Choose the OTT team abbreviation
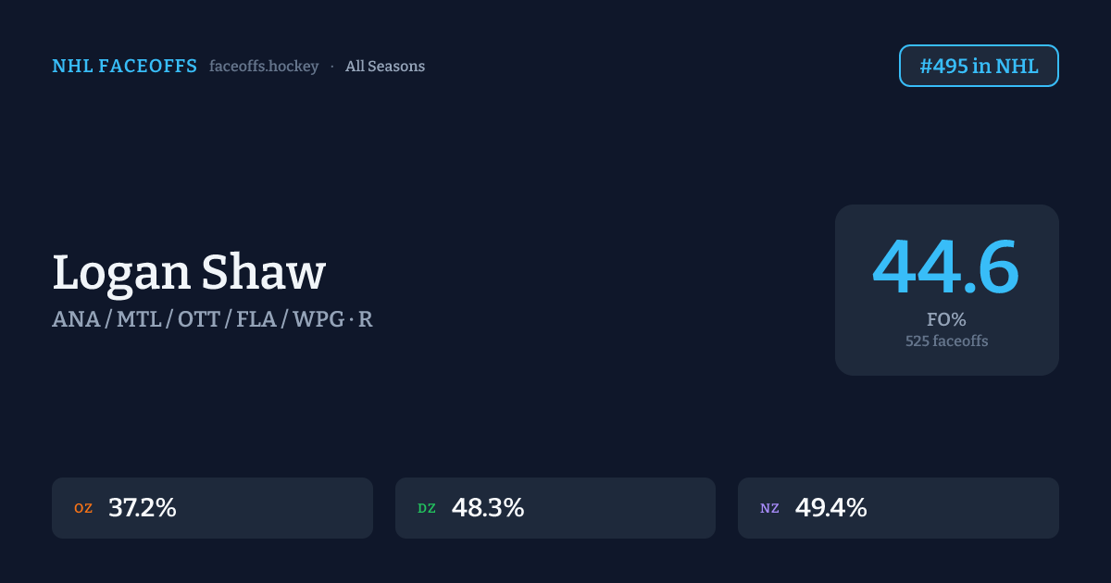Screen dimensions: 1111x583 [199, 319]
